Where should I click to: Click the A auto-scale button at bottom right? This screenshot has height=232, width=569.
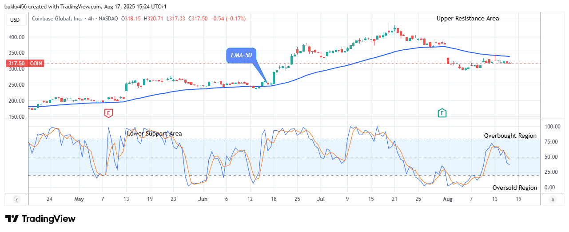(x=552, y=200)
